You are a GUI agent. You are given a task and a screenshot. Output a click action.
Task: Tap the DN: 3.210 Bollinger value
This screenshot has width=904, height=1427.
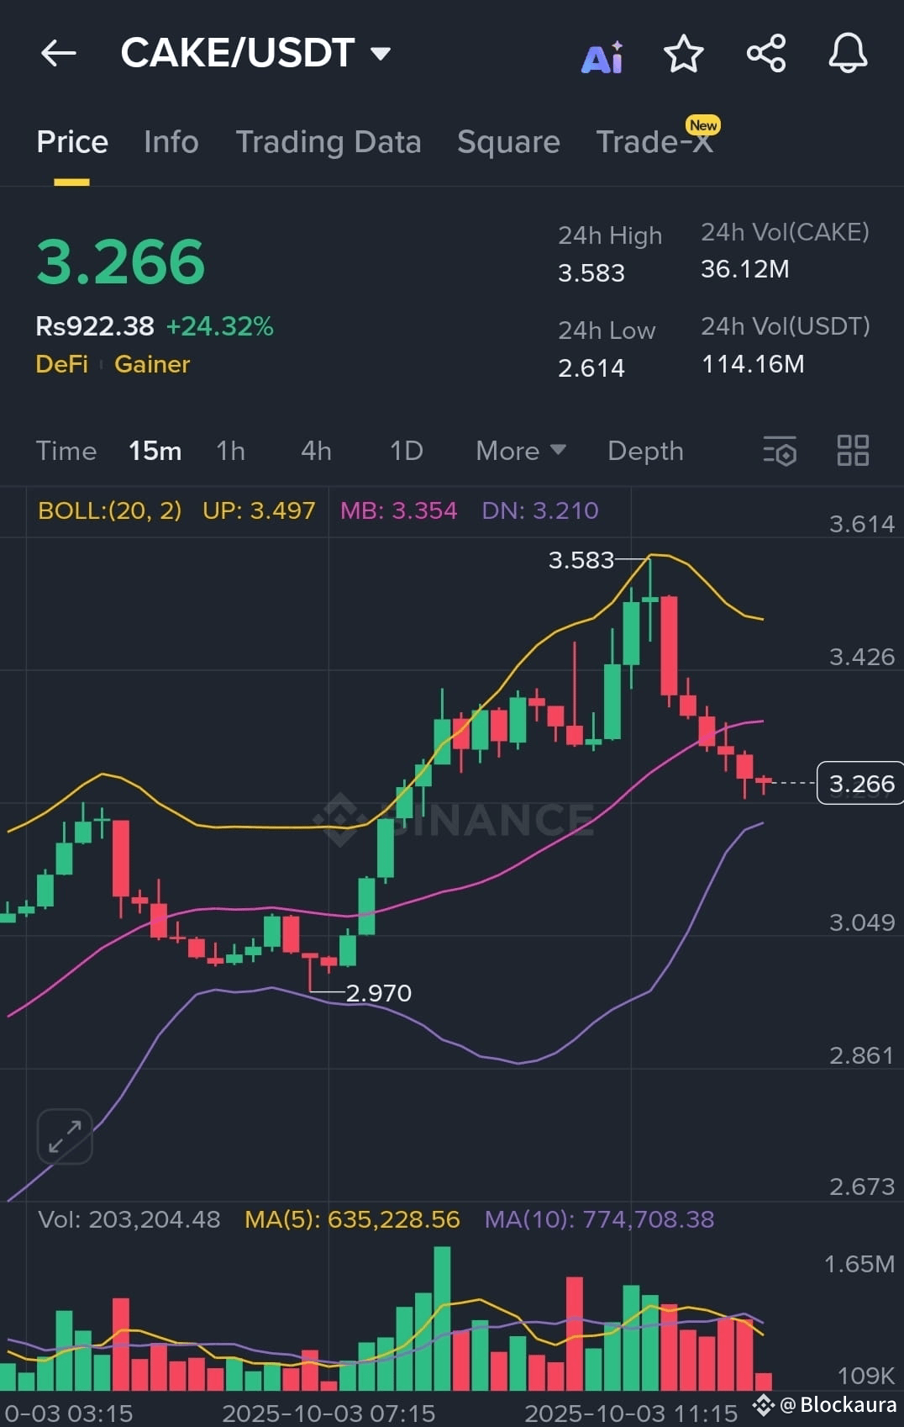(540, 510)
